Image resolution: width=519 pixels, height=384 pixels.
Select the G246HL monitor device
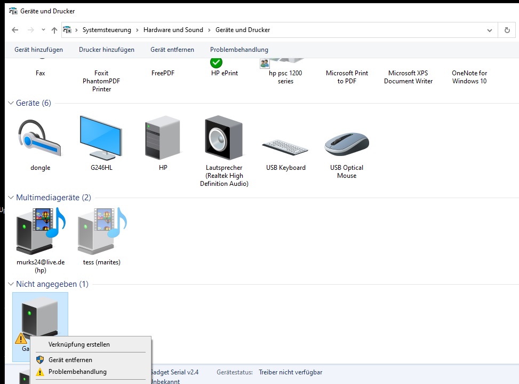point(101,138)
